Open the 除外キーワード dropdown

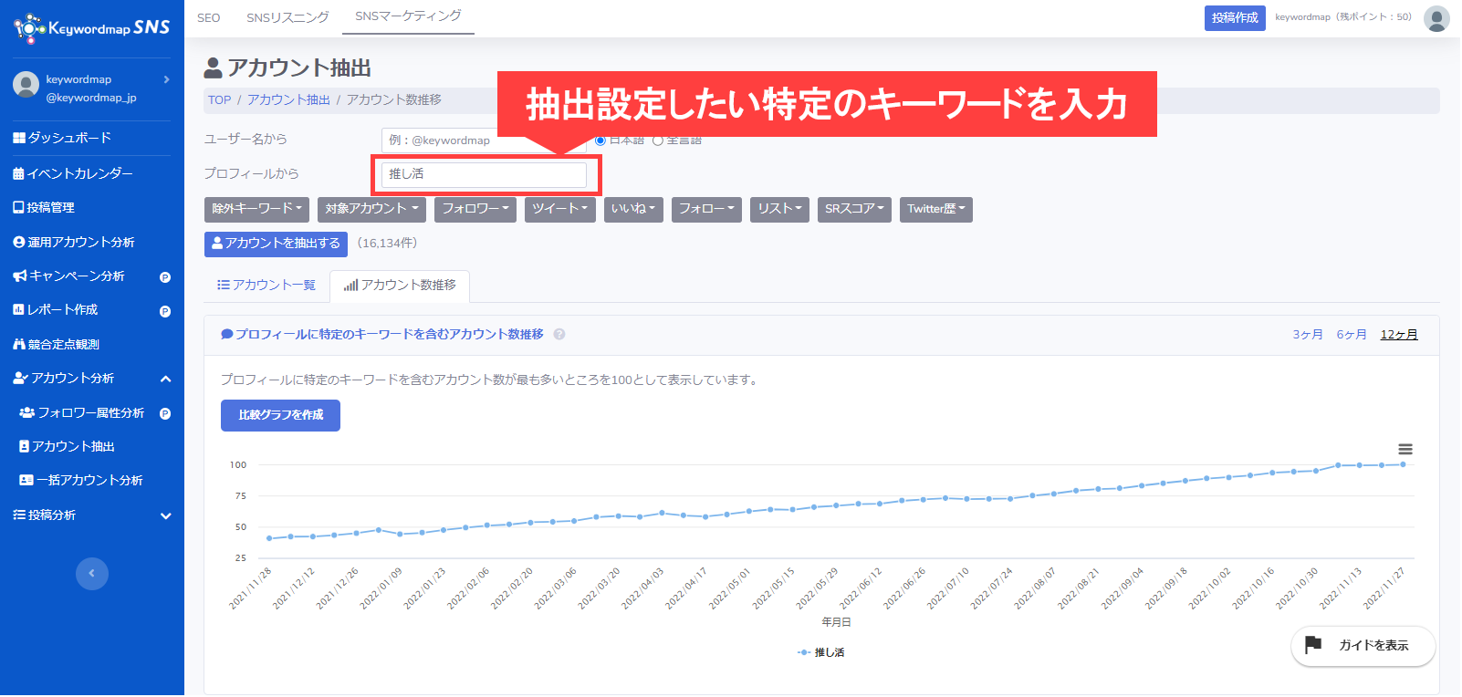(x=256, y=209)
